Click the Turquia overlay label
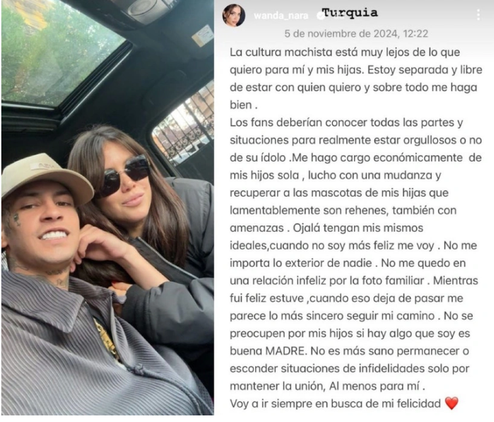Screen dimensions: 494x422 tap(350, 13)
